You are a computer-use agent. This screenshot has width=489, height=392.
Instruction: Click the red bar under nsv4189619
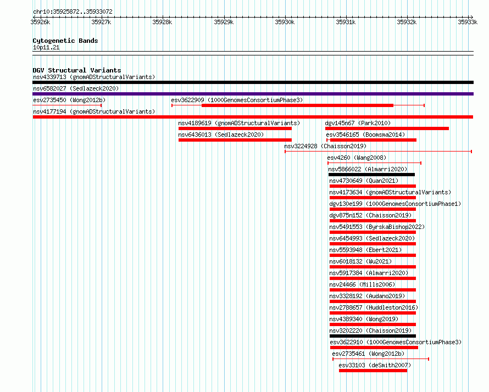(x=235, y=128)
